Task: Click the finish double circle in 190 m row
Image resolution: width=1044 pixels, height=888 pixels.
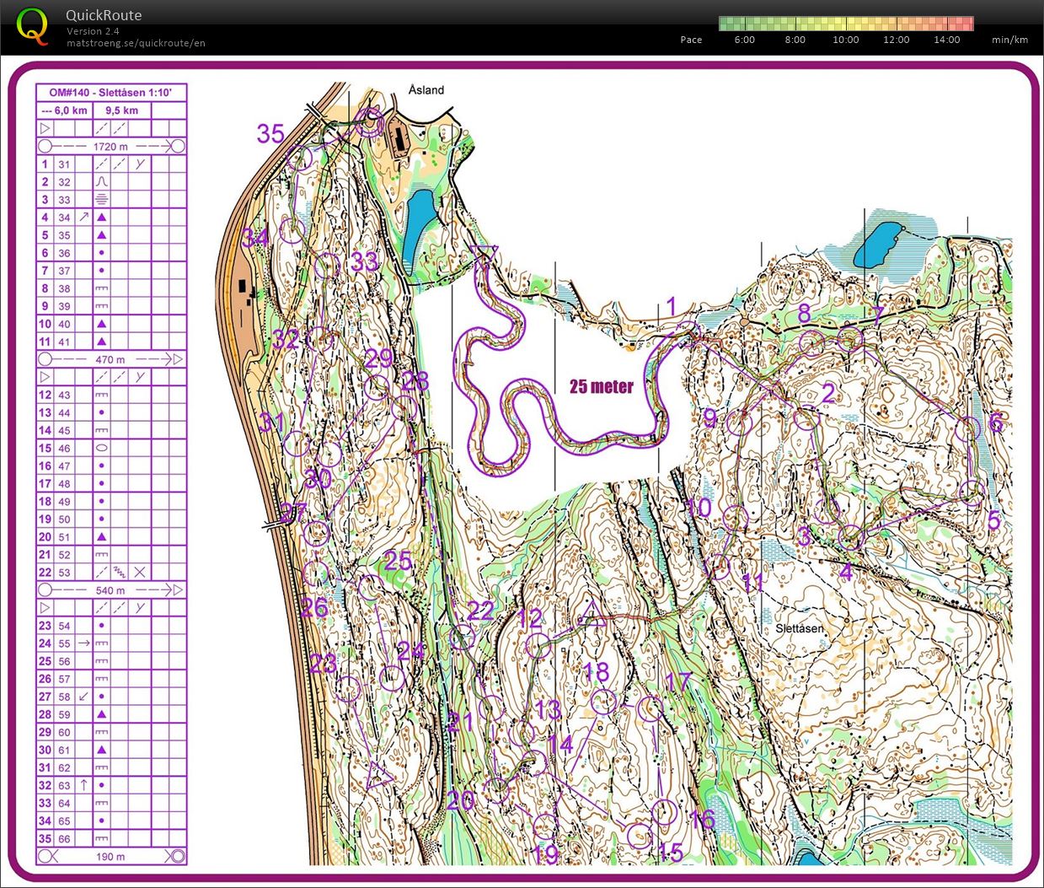Action: (176, 857)
